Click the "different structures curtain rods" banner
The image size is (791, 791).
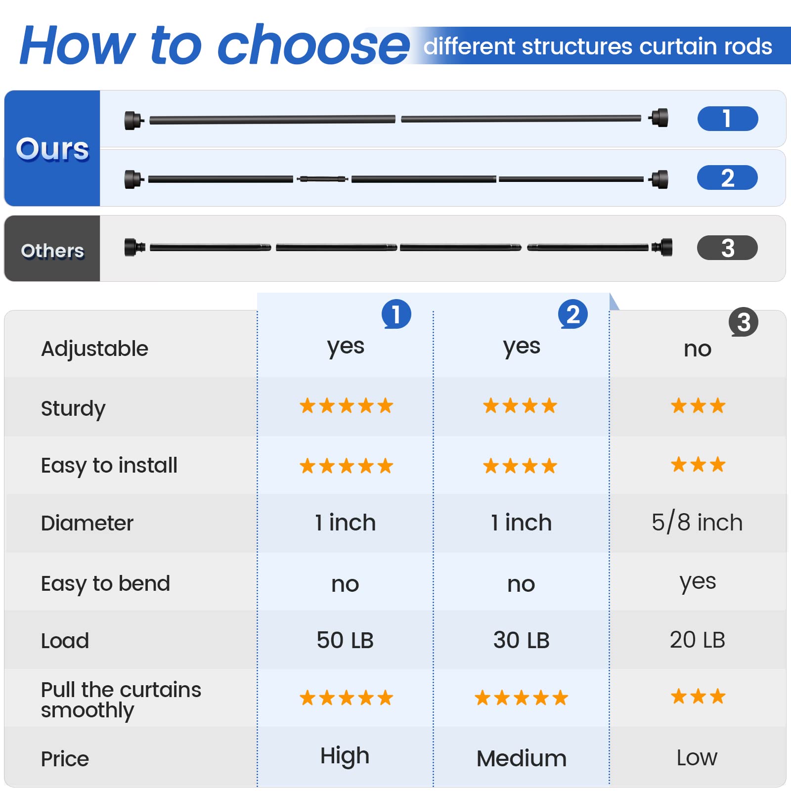(x=597, y=46)
